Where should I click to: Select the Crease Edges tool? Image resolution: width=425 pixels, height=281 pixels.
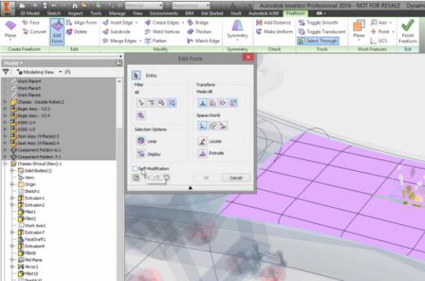click(162, 23)
